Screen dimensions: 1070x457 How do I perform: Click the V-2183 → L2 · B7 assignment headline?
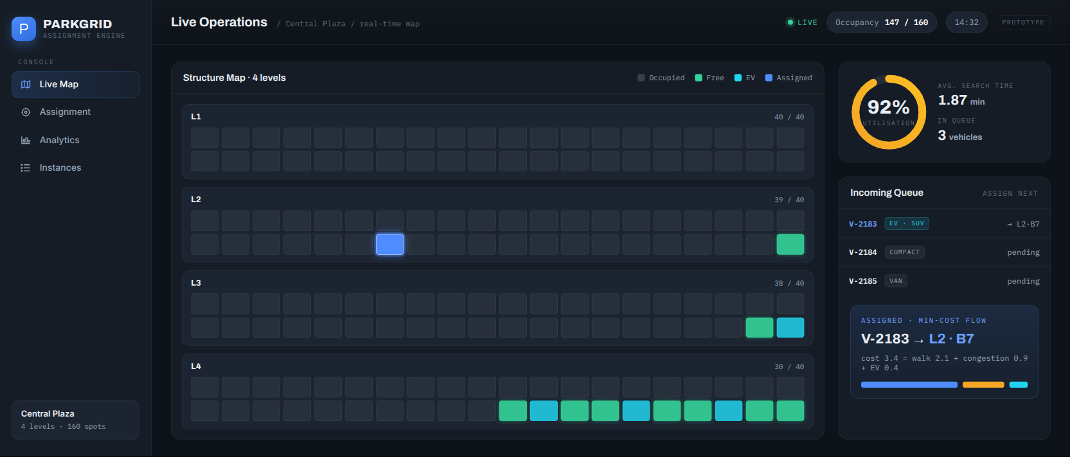pos(918,339)
